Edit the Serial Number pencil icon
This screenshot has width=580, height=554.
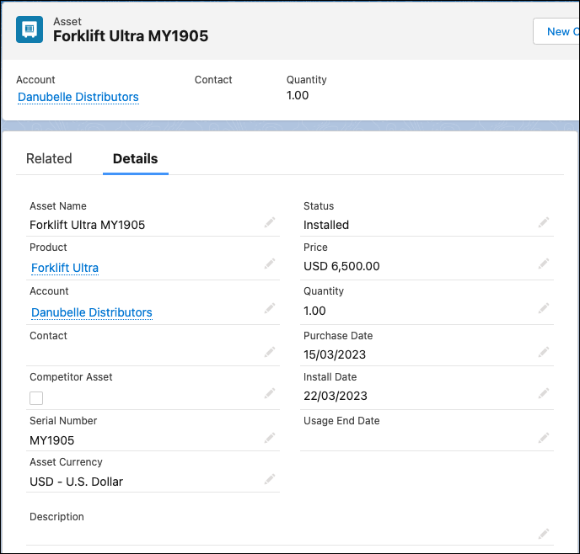click(x=270, y=438)
